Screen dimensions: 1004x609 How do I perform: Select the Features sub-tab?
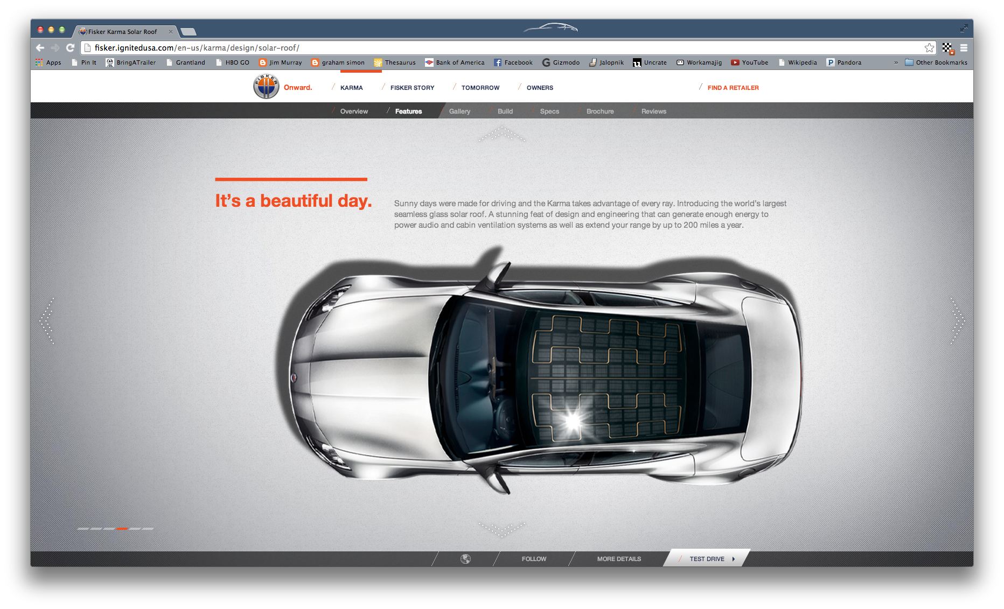pyautogui.click(x=408, y=111)
